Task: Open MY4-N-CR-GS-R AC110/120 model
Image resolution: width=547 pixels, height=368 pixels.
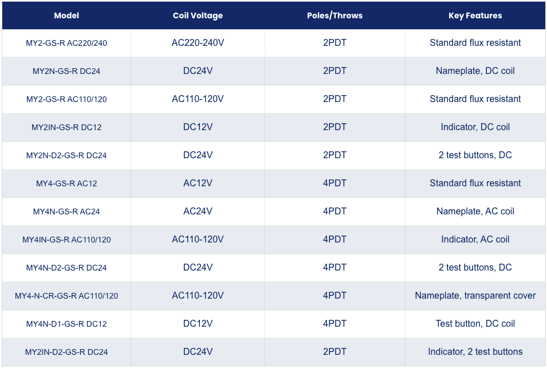Action: point(66,296)
